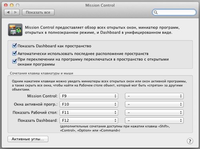The image size is (200, 149).
Task: Click the Окна активной прогр.: label
Action: click(36, 104)
